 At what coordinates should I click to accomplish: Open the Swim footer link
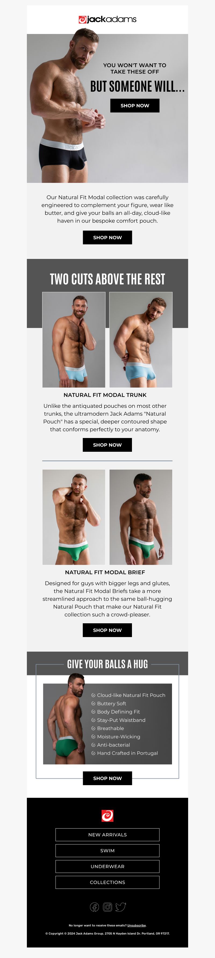107,851
